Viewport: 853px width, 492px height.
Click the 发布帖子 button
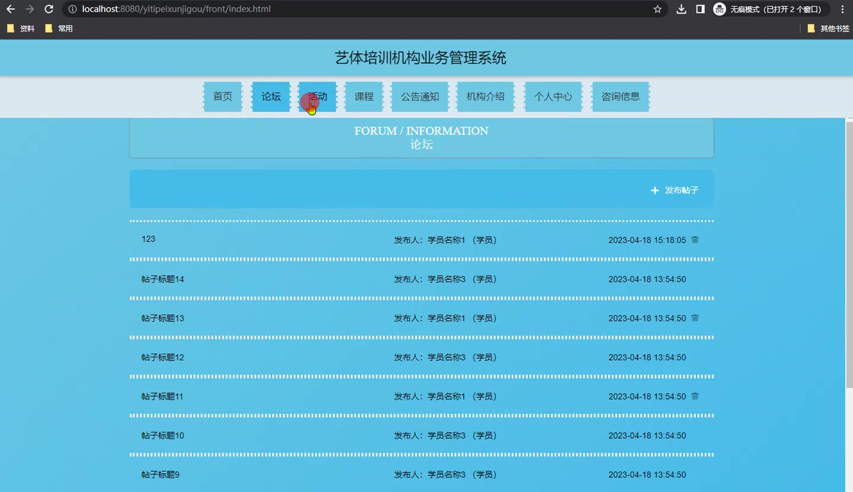(x=675, y=190)
